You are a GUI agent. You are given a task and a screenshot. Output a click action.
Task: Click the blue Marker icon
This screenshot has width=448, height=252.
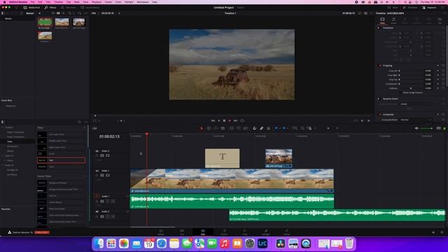coord(284,128)
